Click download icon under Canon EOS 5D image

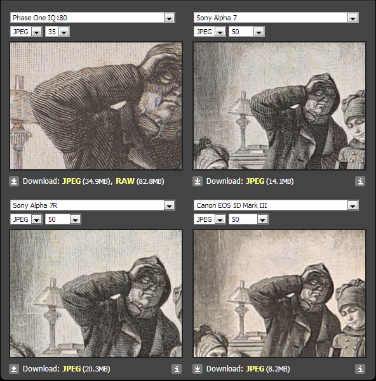coord(198,369)
